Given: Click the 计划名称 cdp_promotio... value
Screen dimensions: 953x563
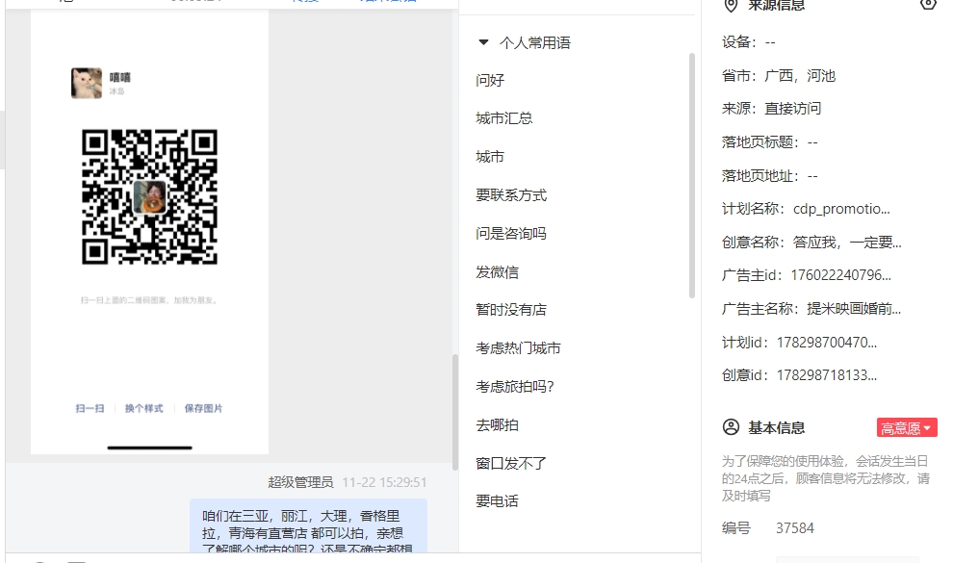Looking at the screenshot, I should tap(841, 209).
